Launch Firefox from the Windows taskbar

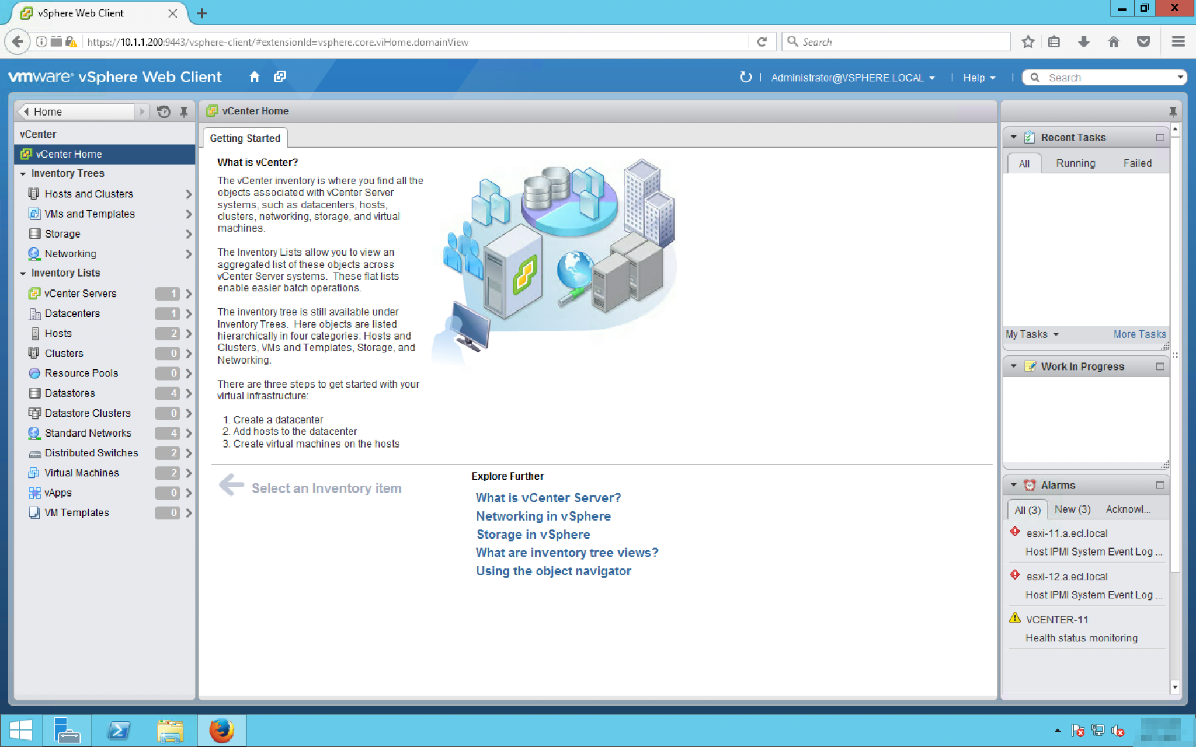[221, 730]
